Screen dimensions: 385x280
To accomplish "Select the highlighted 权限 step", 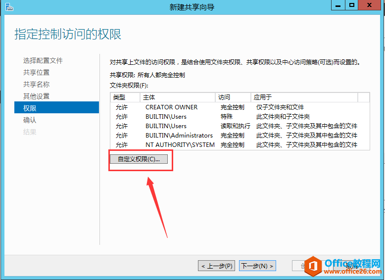I will (x=57, y=107).
